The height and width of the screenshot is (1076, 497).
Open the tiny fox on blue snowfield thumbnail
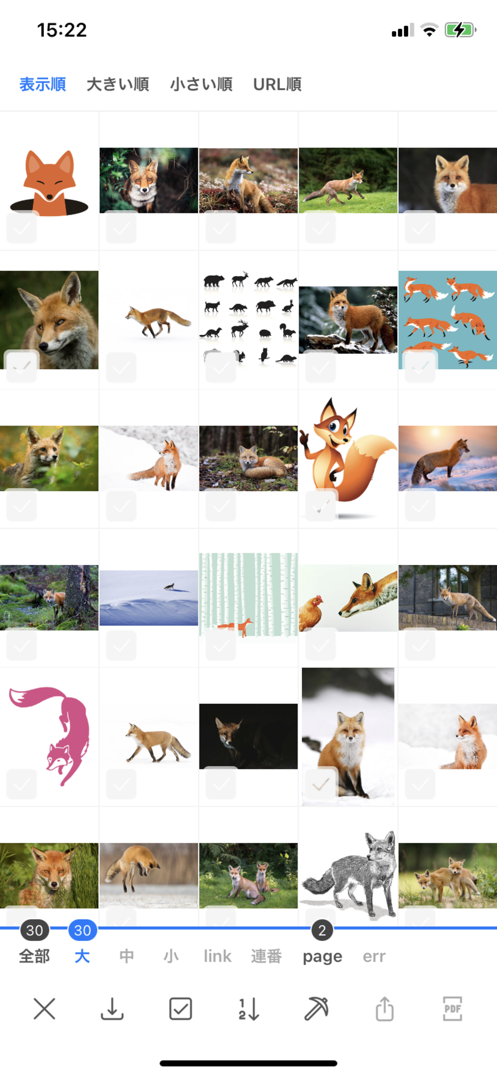pos(149,598)
